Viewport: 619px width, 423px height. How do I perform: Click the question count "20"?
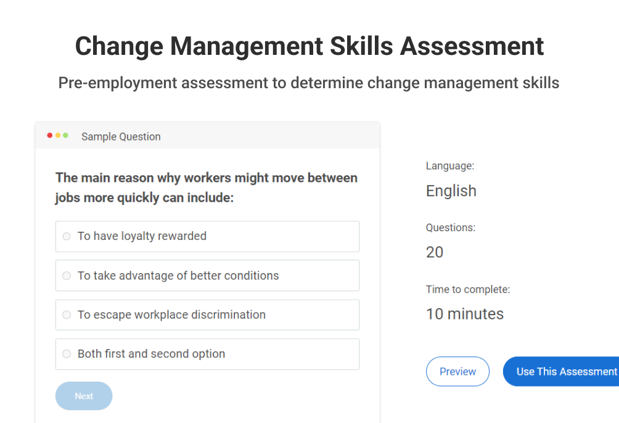coord(435,252)
